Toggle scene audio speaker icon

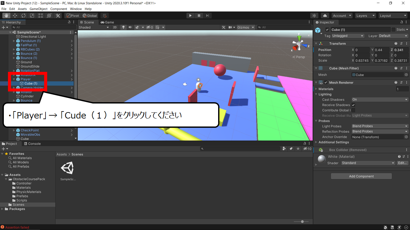[130, 27]
